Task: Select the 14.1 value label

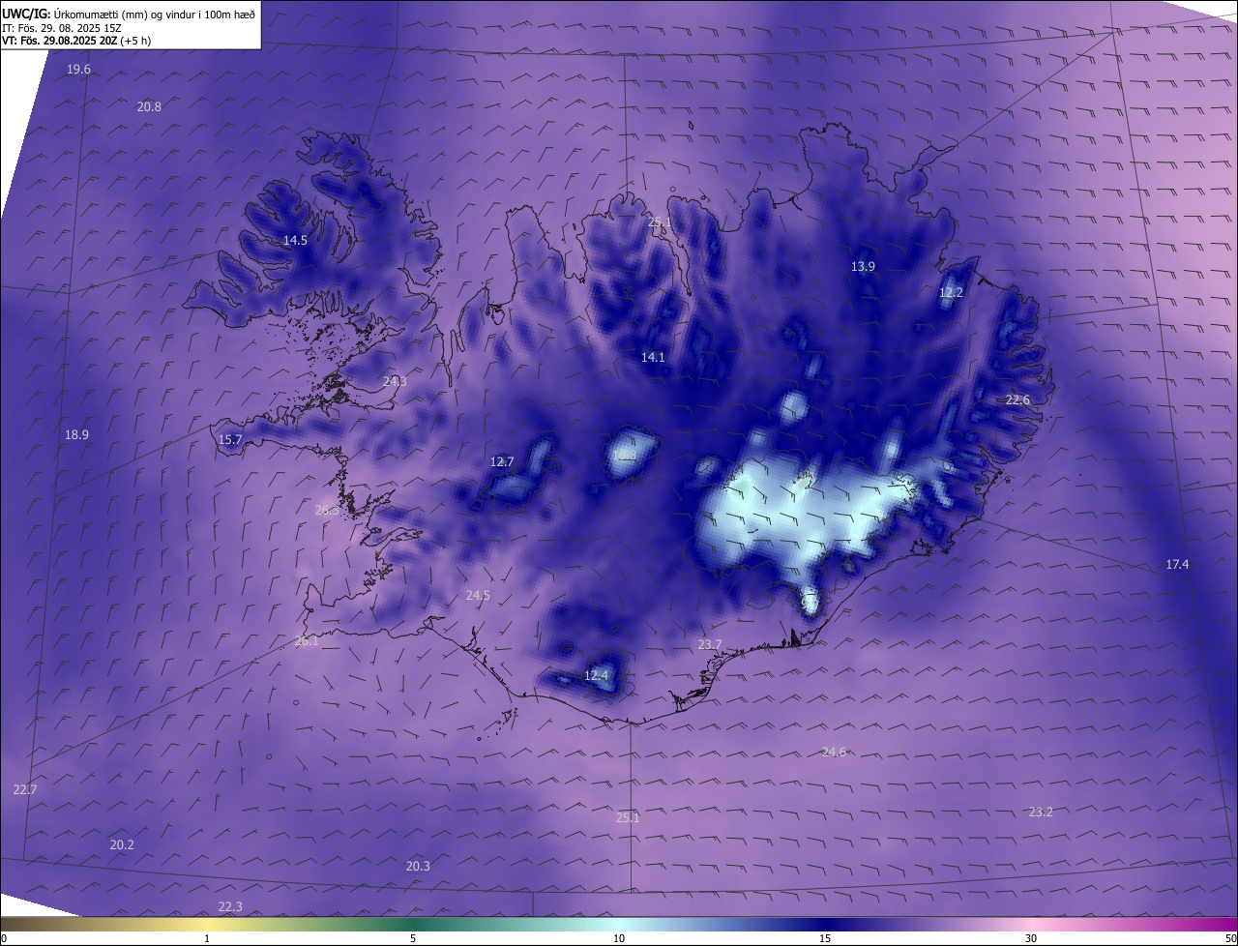Action: click(653, 358)
